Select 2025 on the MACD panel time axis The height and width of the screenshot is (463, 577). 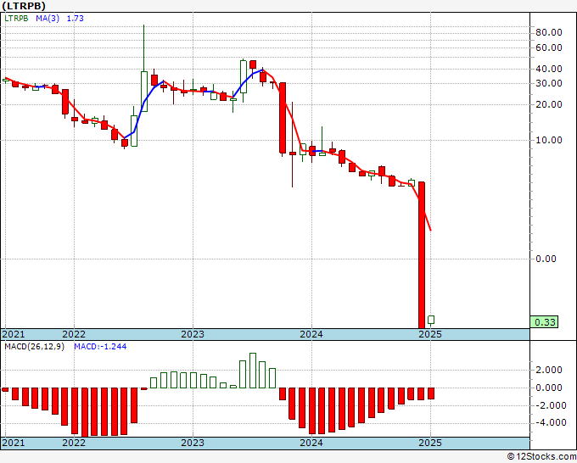tap(430, 443)
